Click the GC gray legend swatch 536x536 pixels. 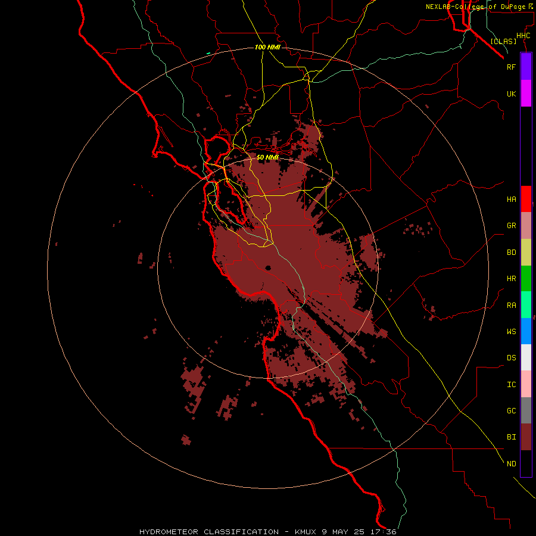[x=526, y=410]
